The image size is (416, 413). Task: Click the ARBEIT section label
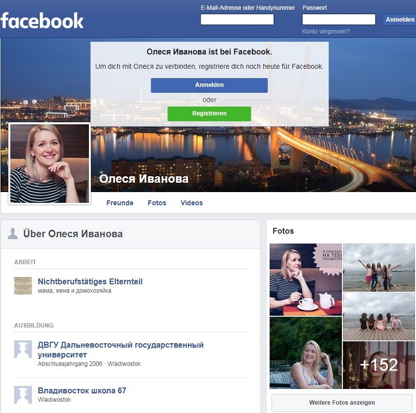click(x=25, y=262)
